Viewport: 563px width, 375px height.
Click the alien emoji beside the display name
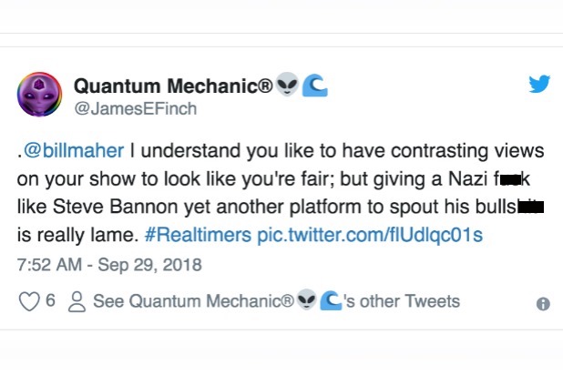pyautogui.click(x=286, y=86)
